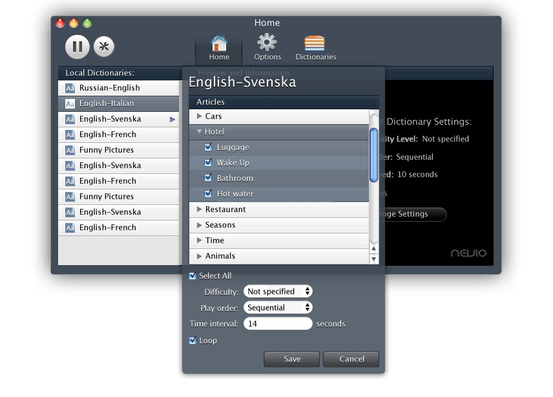Select the first English-French dictionary row

point(118,134)
